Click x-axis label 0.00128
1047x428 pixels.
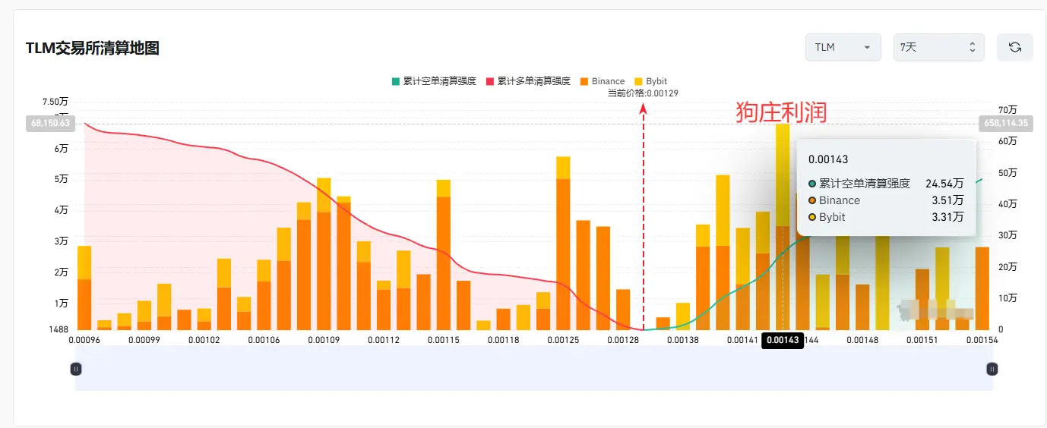623,340
